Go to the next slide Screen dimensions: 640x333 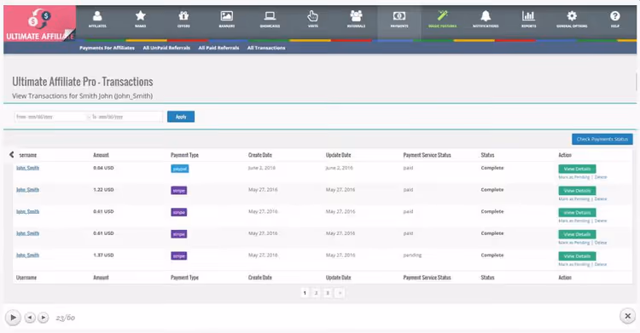click(x=44, y=317)
